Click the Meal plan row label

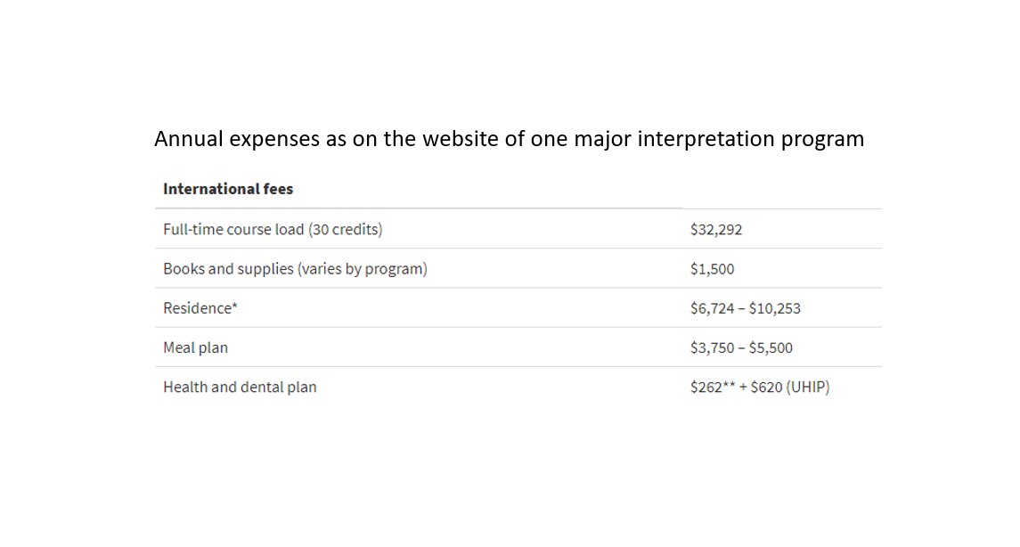pos(195,348)
